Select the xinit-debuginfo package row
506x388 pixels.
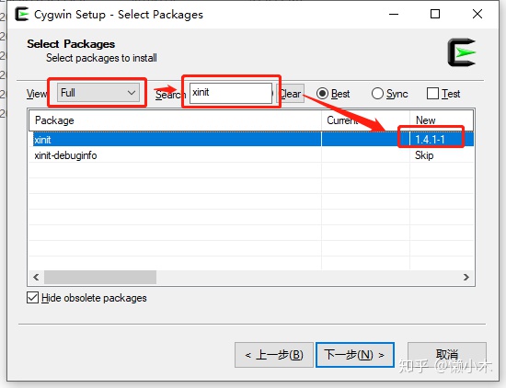252,155
